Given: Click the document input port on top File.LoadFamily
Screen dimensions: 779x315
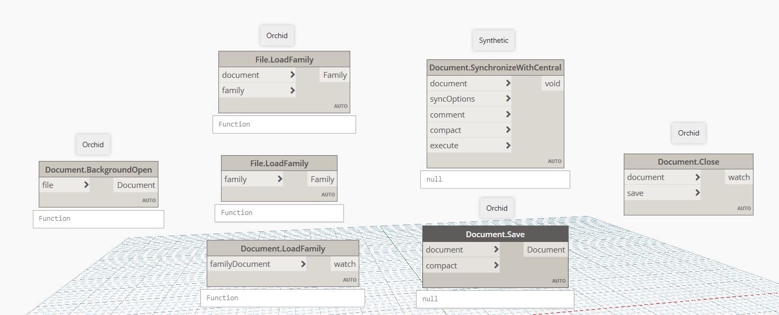Looking at the screenshot, I should [x=291, y=75].
